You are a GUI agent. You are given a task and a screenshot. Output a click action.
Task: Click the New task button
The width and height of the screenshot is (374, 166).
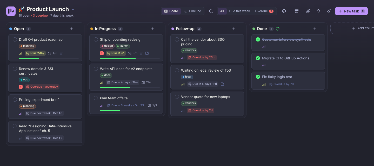click(x=351, y=11)
